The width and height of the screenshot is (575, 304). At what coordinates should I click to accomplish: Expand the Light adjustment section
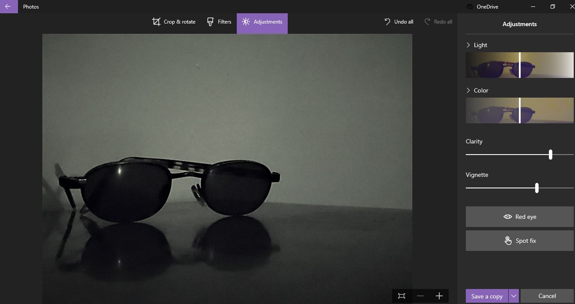(x=468, y=45)
